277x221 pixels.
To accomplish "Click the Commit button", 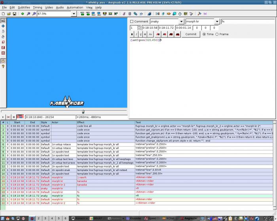I will (x=191, y=34).
